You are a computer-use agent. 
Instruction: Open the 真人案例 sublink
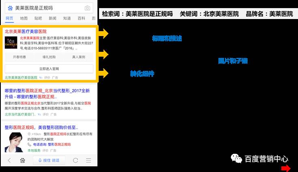[79, 57]
